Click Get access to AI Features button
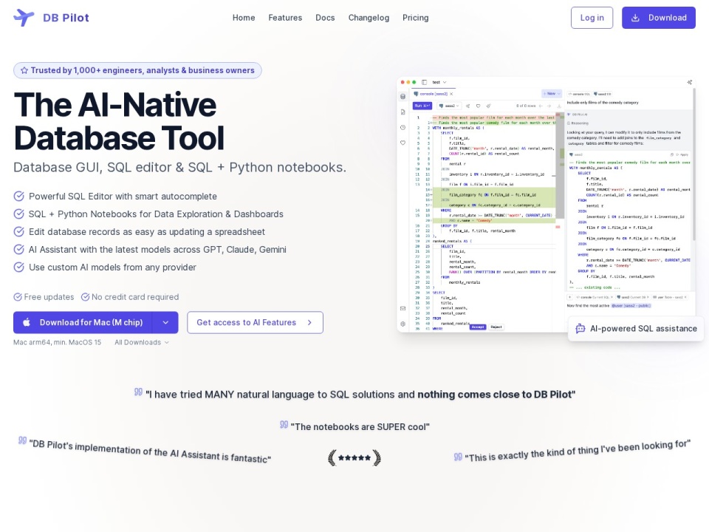Image resolution: width=709 pixels, height=532 pixels. point(255,323)
